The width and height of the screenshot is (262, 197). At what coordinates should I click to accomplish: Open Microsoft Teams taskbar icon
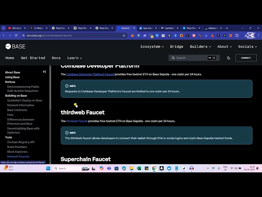(x=109, y=168)
